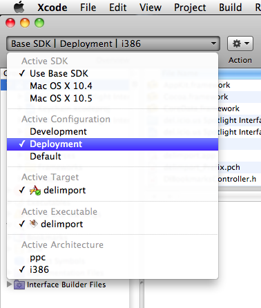This screenshot has width=261, height=308.
Task: Click Interface Builder Files label
Action: coord(66,285)
